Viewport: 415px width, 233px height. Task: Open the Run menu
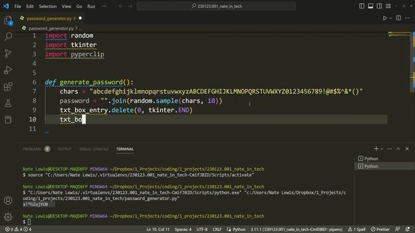click(91, 6)
